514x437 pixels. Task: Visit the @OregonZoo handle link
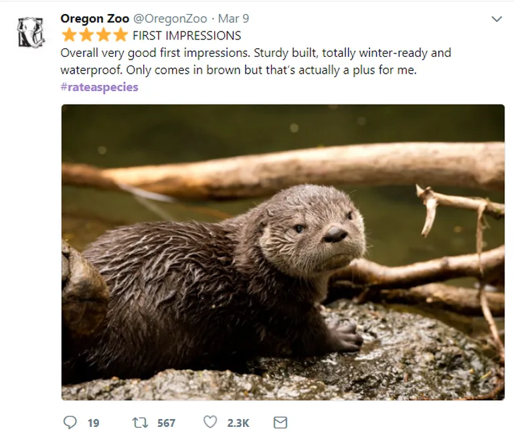coord(170,19)
